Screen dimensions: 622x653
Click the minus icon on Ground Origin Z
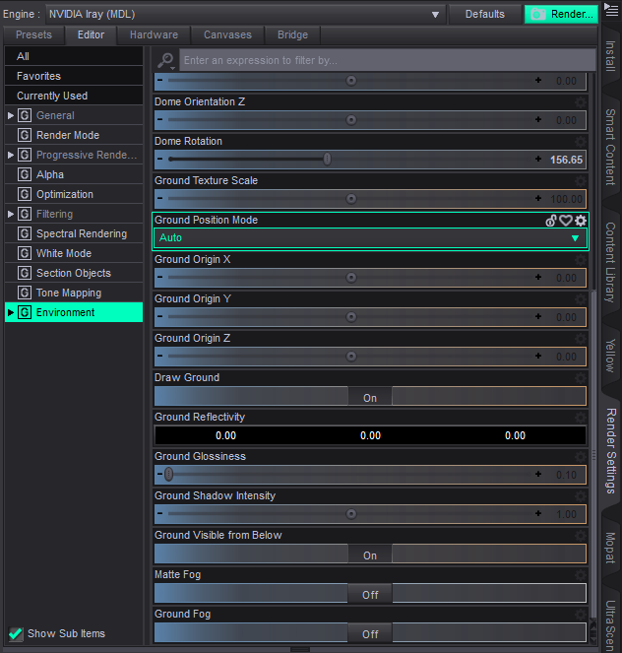160,357
